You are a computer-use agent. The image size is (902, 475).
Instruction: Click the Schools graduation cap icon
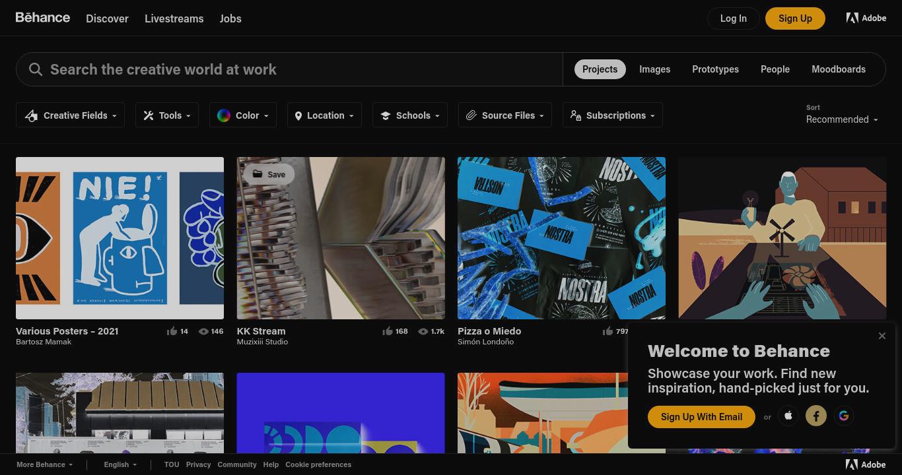pos(386,115)
